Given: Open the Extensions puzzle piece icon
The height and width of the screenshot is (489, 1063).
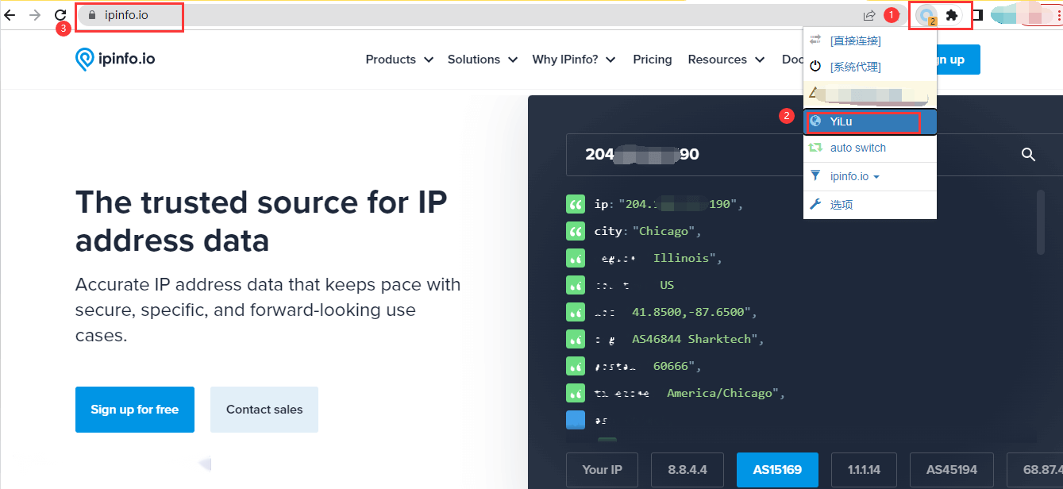Looking at the screenshot, I should 952,15.
